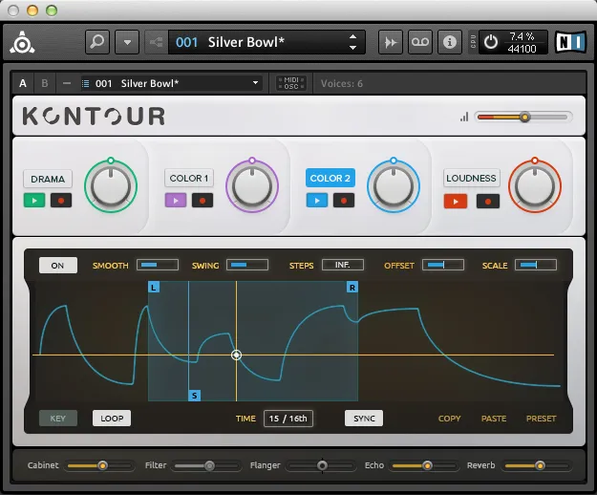Click the purple COLOR 1 knob
This screenshot has width=597, height=495.
tap(252, 186)
